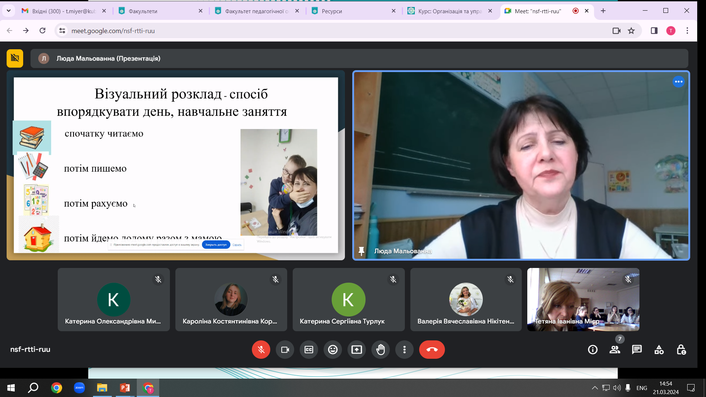Toggle the camera button
Screen dimensions: 706x397
click(285, 350)
